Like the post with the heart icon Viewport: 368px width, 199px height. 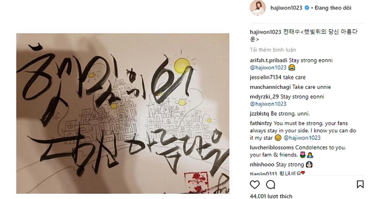[255, 185]
